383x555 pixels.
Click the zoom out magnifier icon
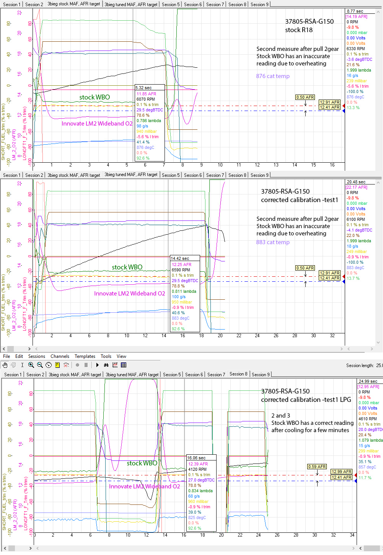tap(40, 365)
